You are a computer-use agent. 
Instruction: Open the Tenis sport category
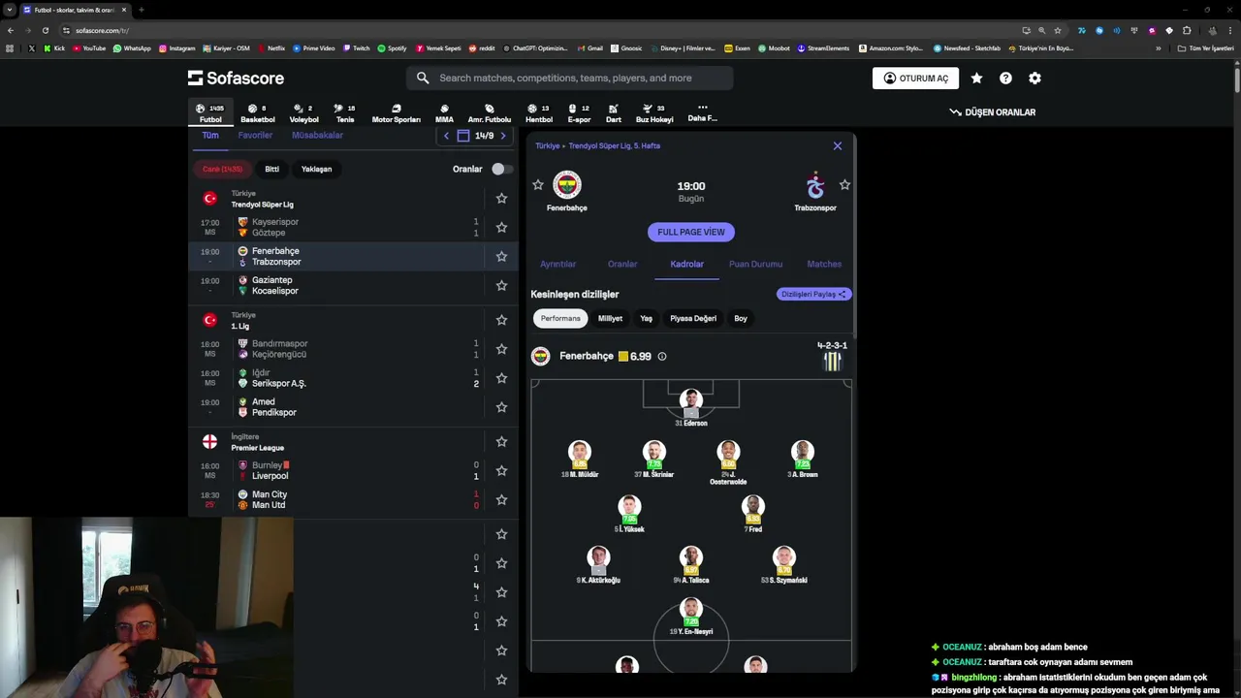(345, 113)
